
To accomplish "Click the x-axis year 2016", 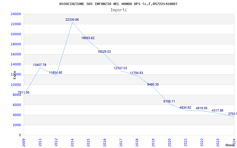I will click(x=105, y=142).
